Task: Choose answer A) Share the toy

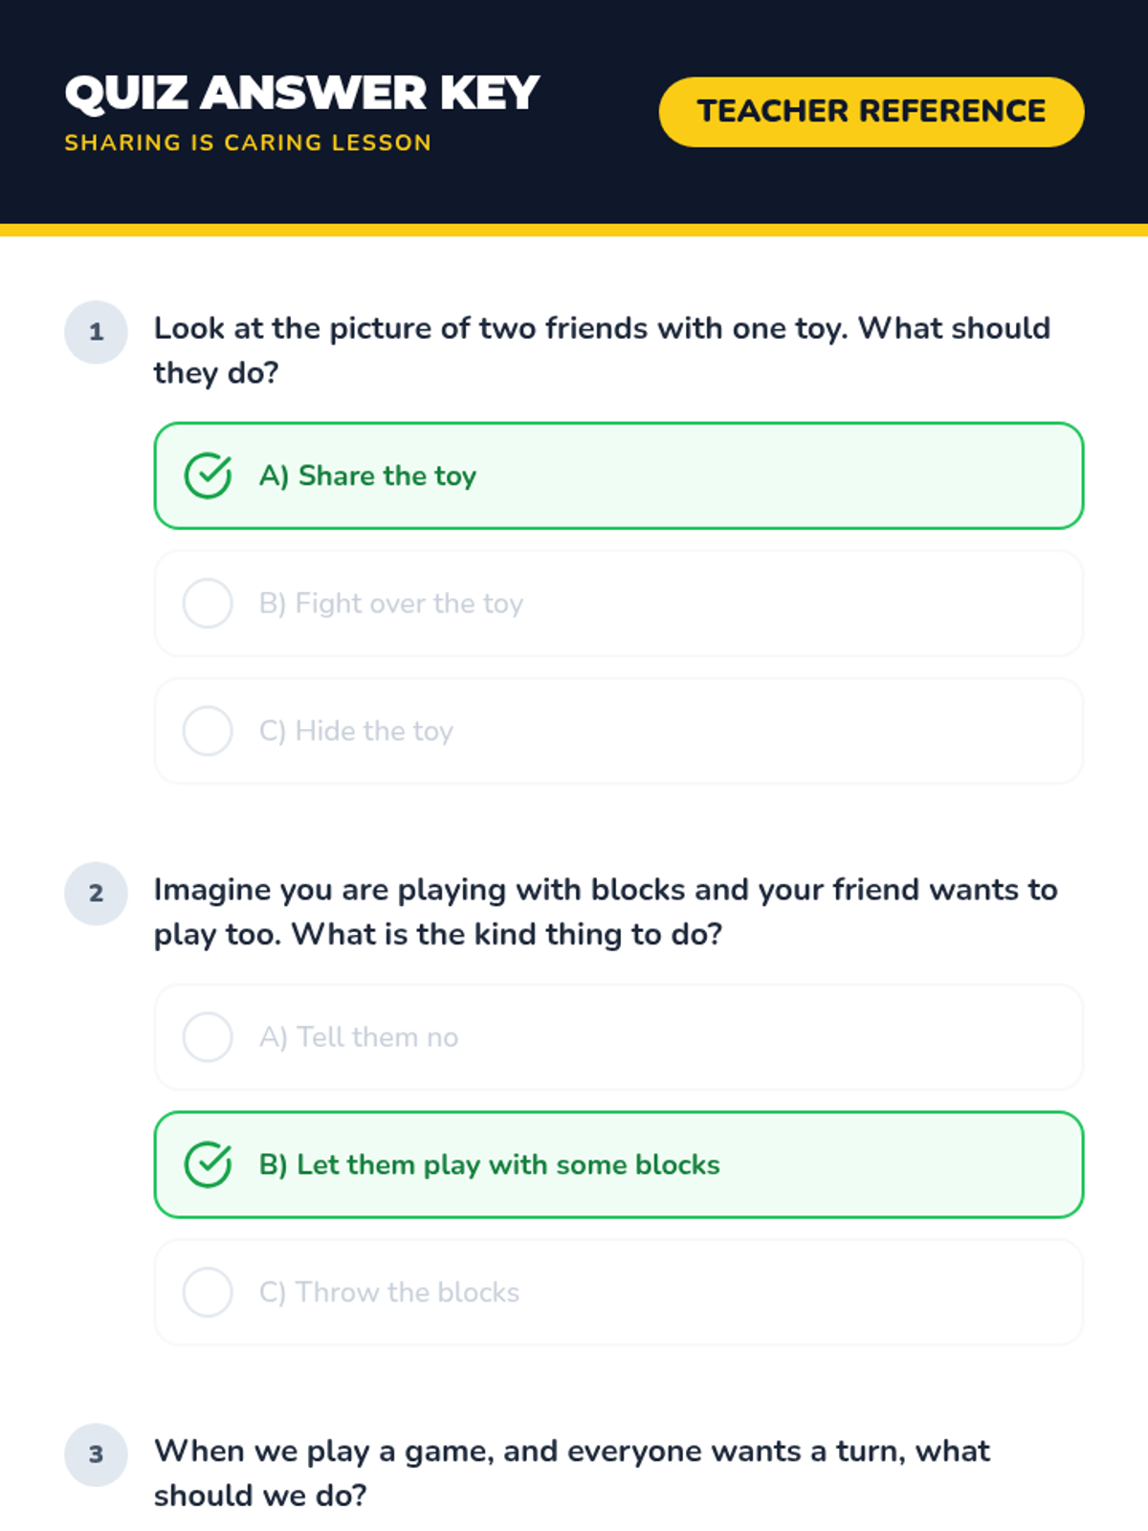Action: [x=617, y=476]
